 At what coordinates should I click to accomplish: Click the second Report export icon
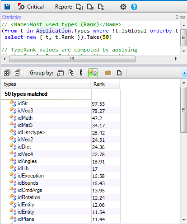pyautogui.click(x=90, y=7)
